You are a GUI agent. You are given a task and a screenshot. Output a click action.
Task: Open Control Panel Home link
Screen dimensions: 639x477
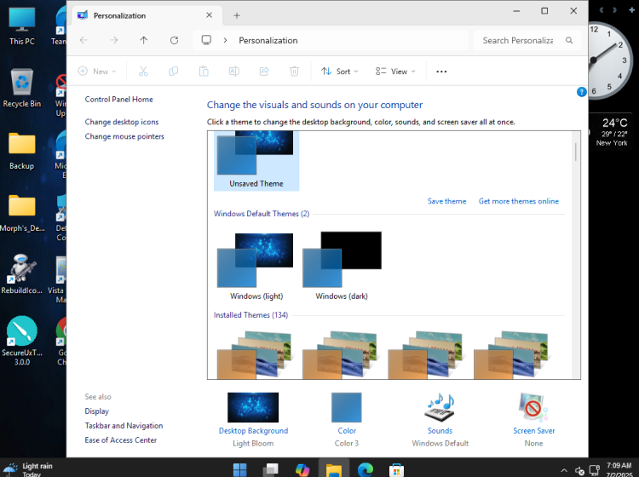(119, 99)
